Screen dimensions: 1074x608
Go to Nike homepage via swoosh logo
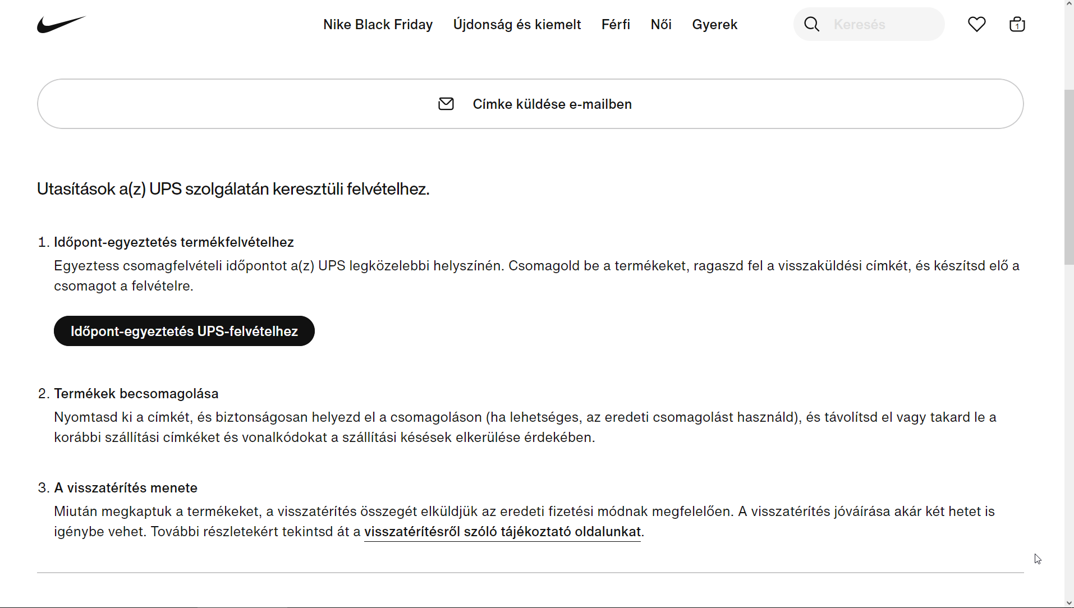61,25
